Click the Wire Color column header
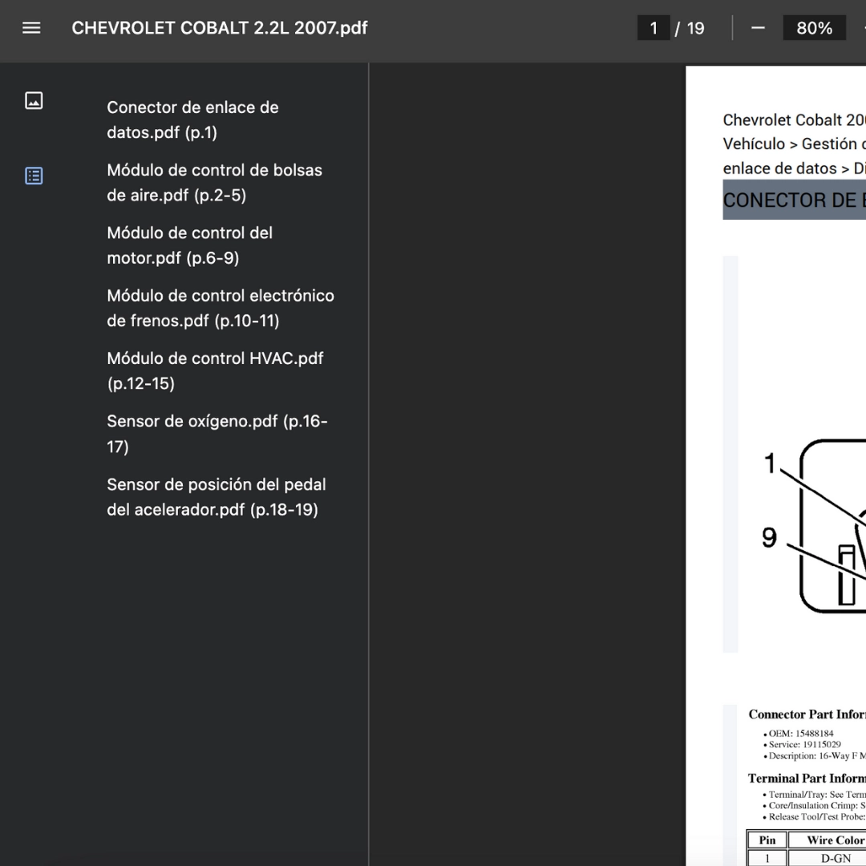The image size is (866, 866). [828, 840]
